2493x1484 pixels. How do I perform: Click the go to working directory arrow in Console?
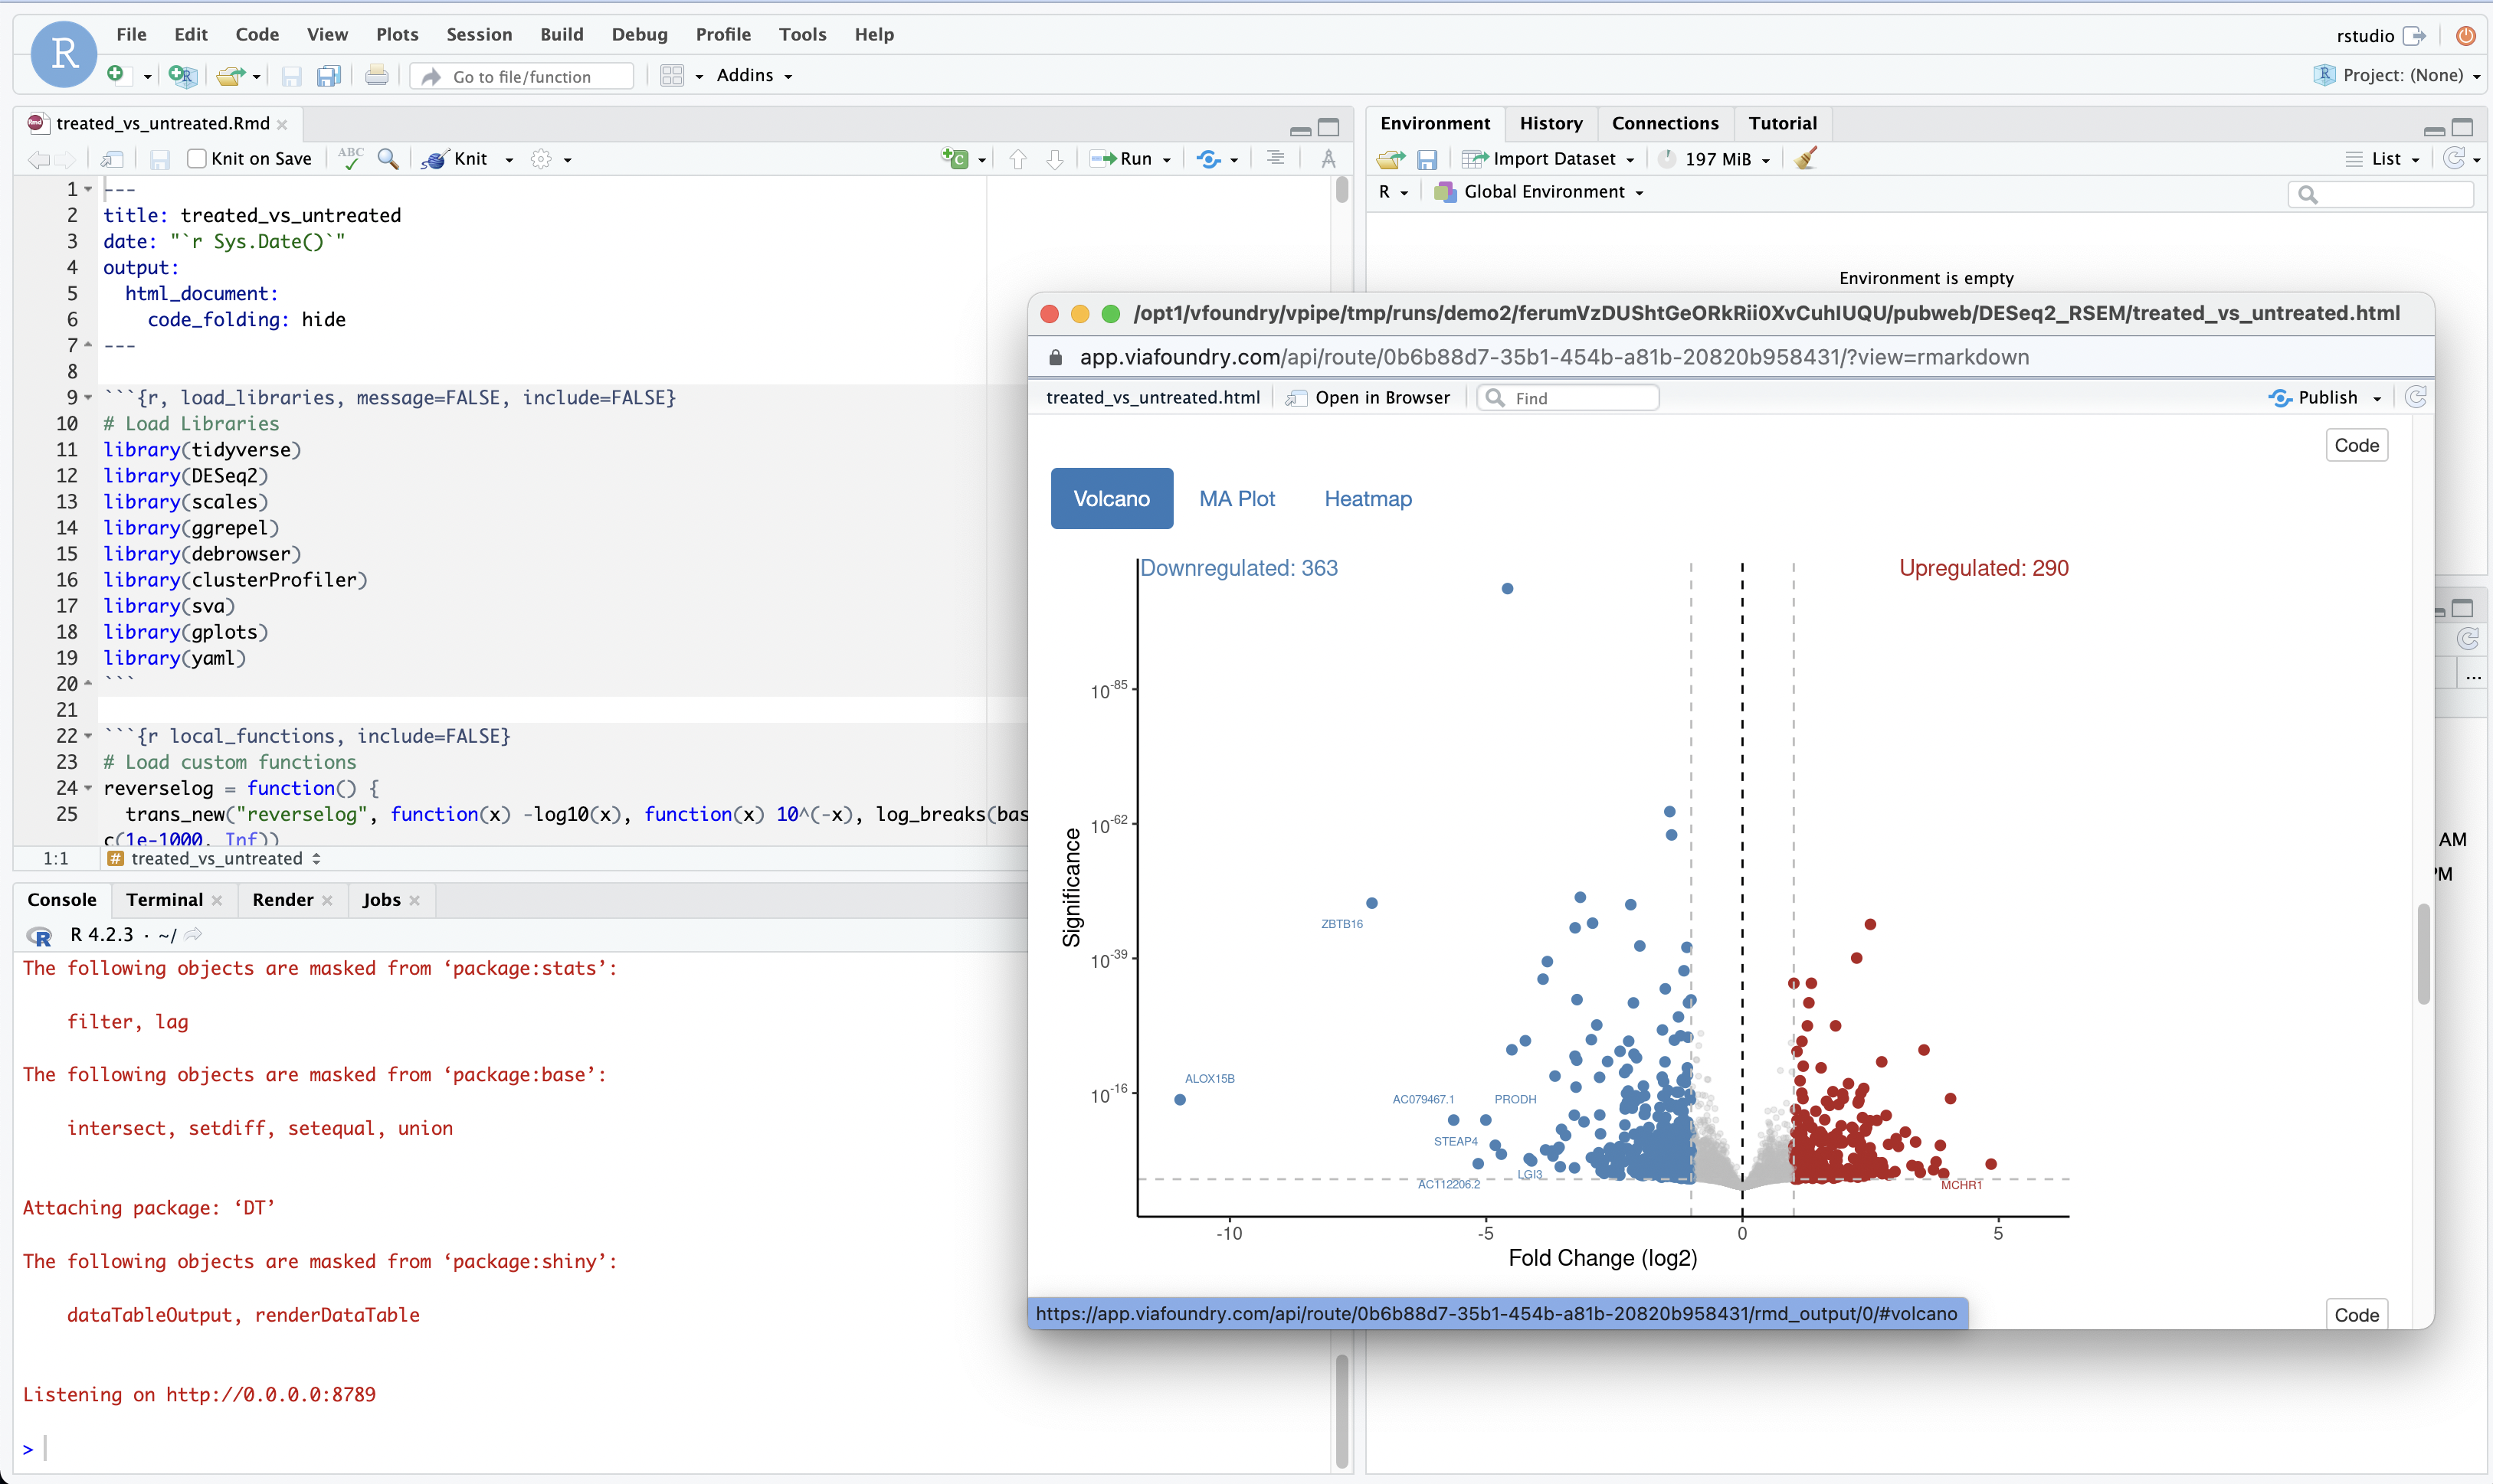click(x=194, y=934)
